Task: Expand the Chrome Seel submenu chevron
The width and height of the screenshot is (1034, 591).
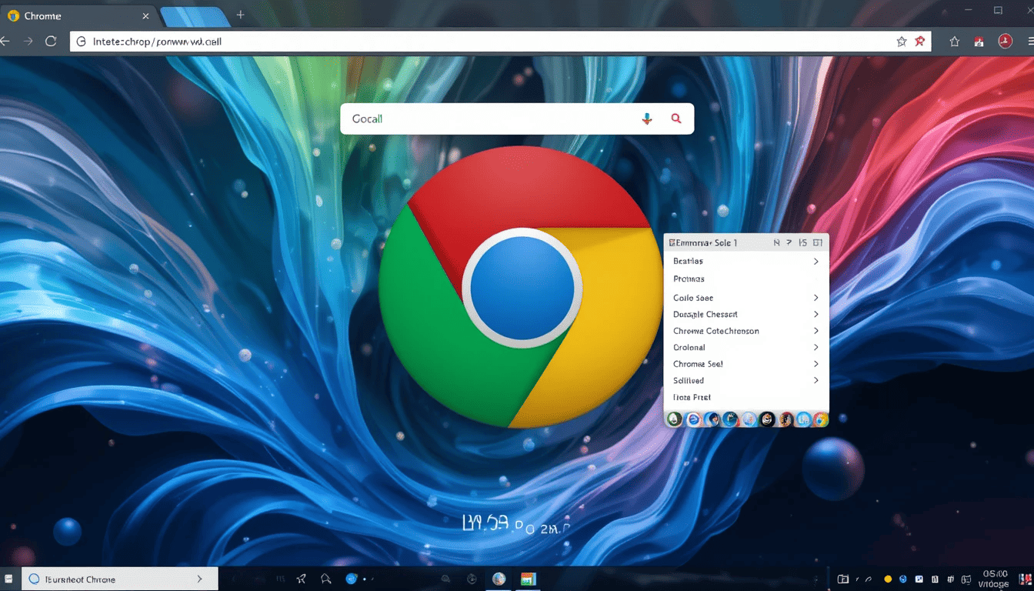Action: pyautogui.click(x=816, y=364)
